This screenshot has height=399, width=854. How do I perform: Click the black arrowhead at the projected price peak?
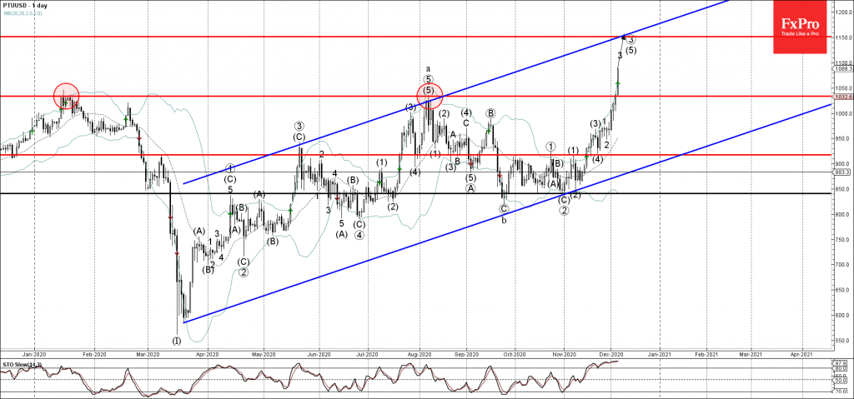pos(624,36)
